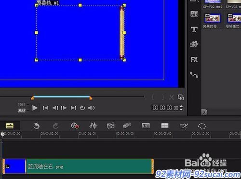
Task: Click the golden scroll axis image in preview
Action: pos(122,33)
